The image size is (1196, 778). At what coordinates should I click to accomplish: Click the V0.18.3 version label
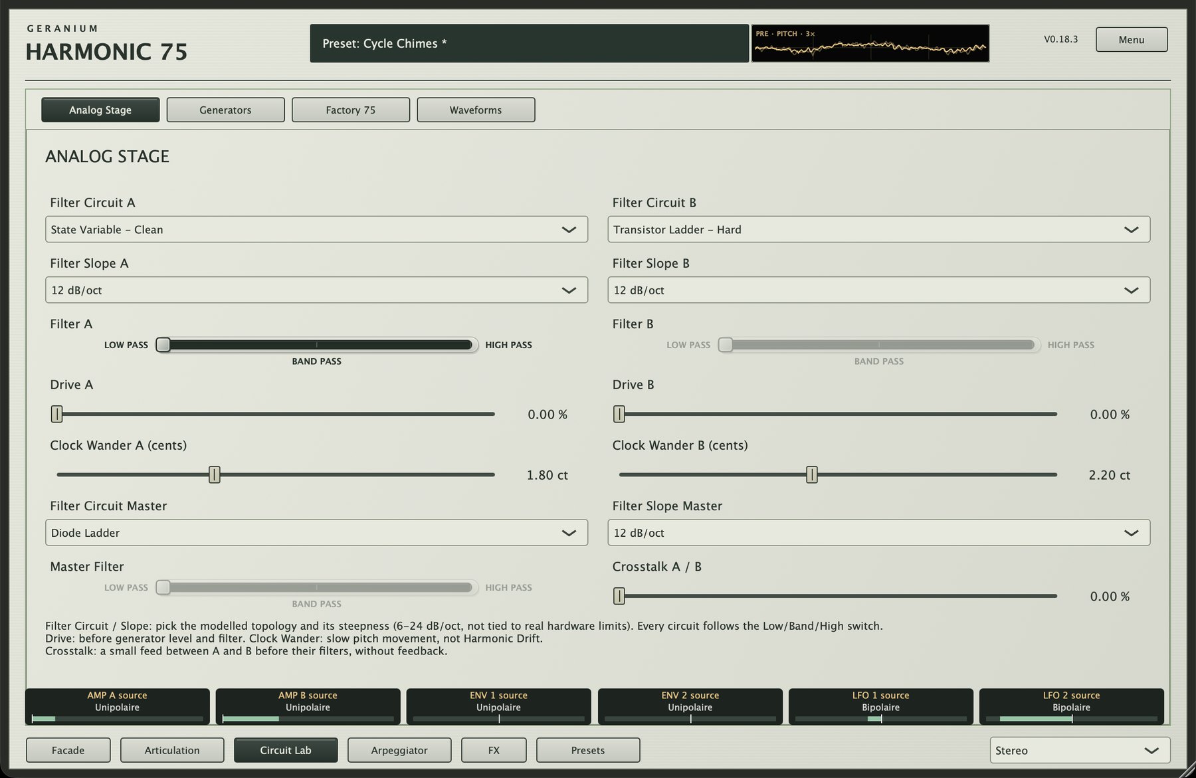1060,39
